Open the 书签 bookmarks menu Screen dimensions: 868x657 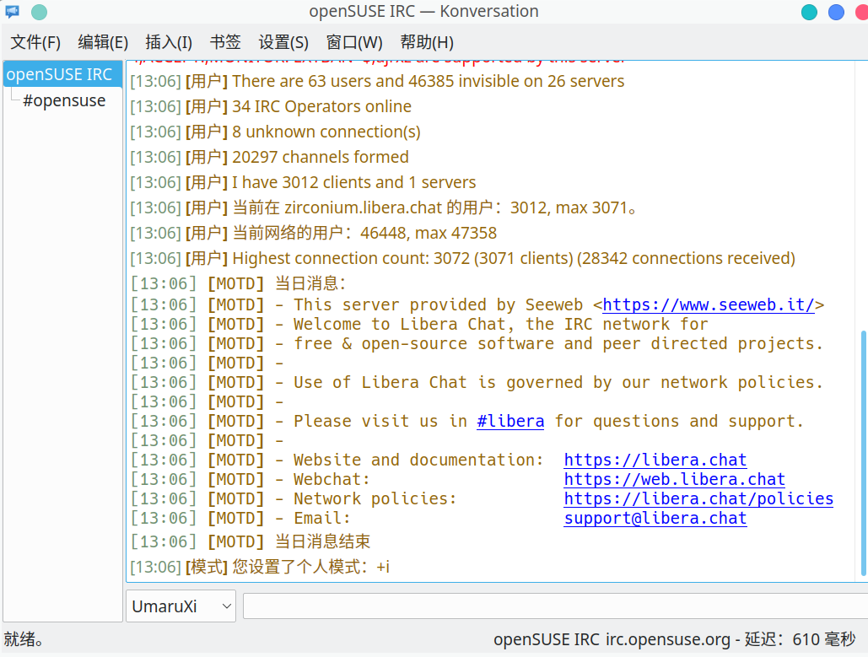click(225, 42)
